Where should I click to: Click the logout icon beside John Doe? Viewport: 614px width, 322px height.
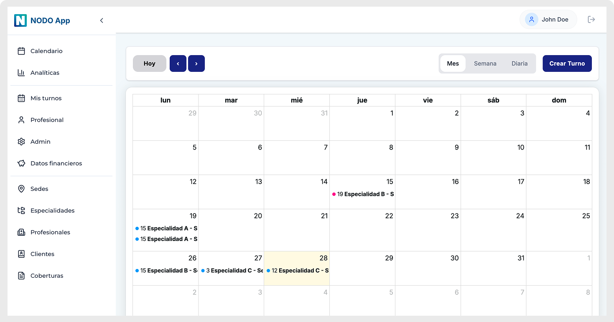coord(591,20)
